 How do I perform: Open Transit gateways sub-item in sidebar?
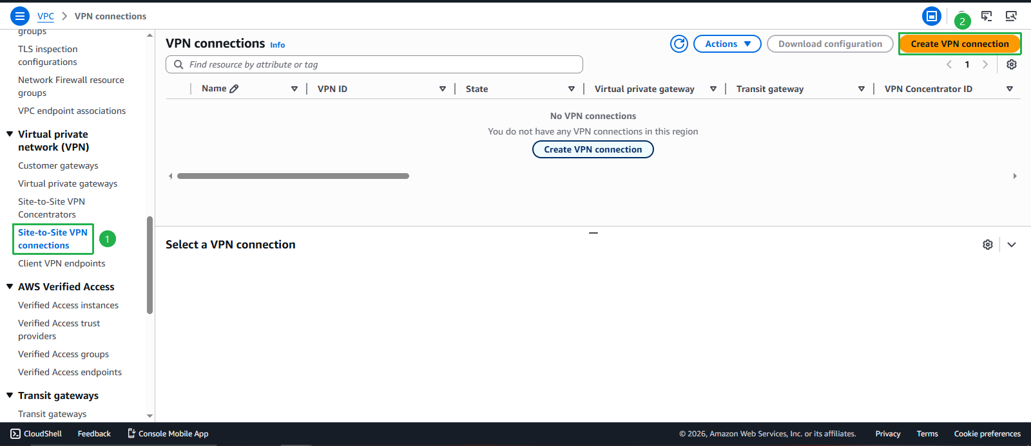[x=52, y=414]
